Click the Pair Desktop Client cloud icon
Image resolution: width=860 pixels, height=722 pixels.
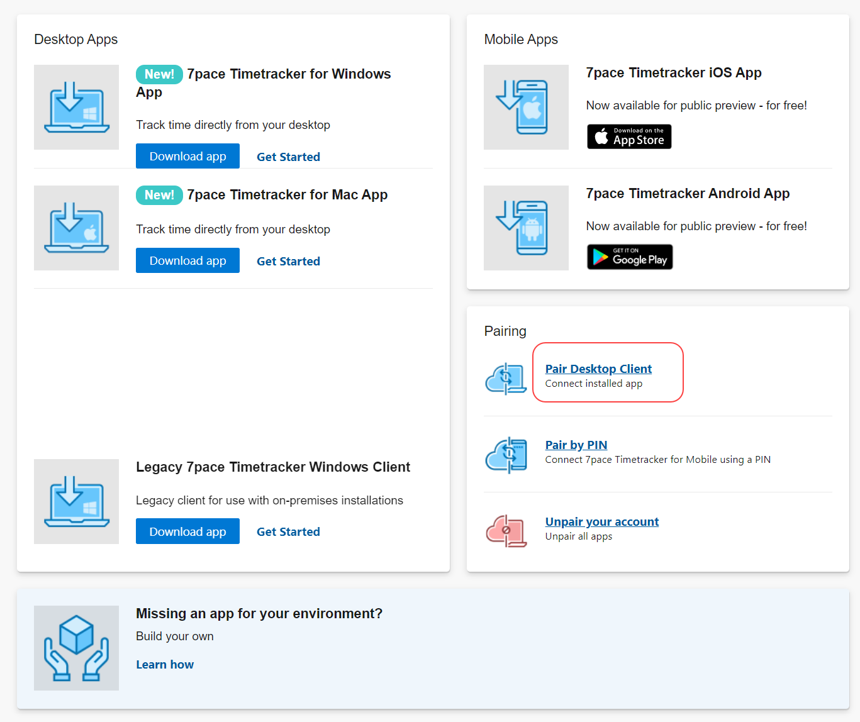506,379
